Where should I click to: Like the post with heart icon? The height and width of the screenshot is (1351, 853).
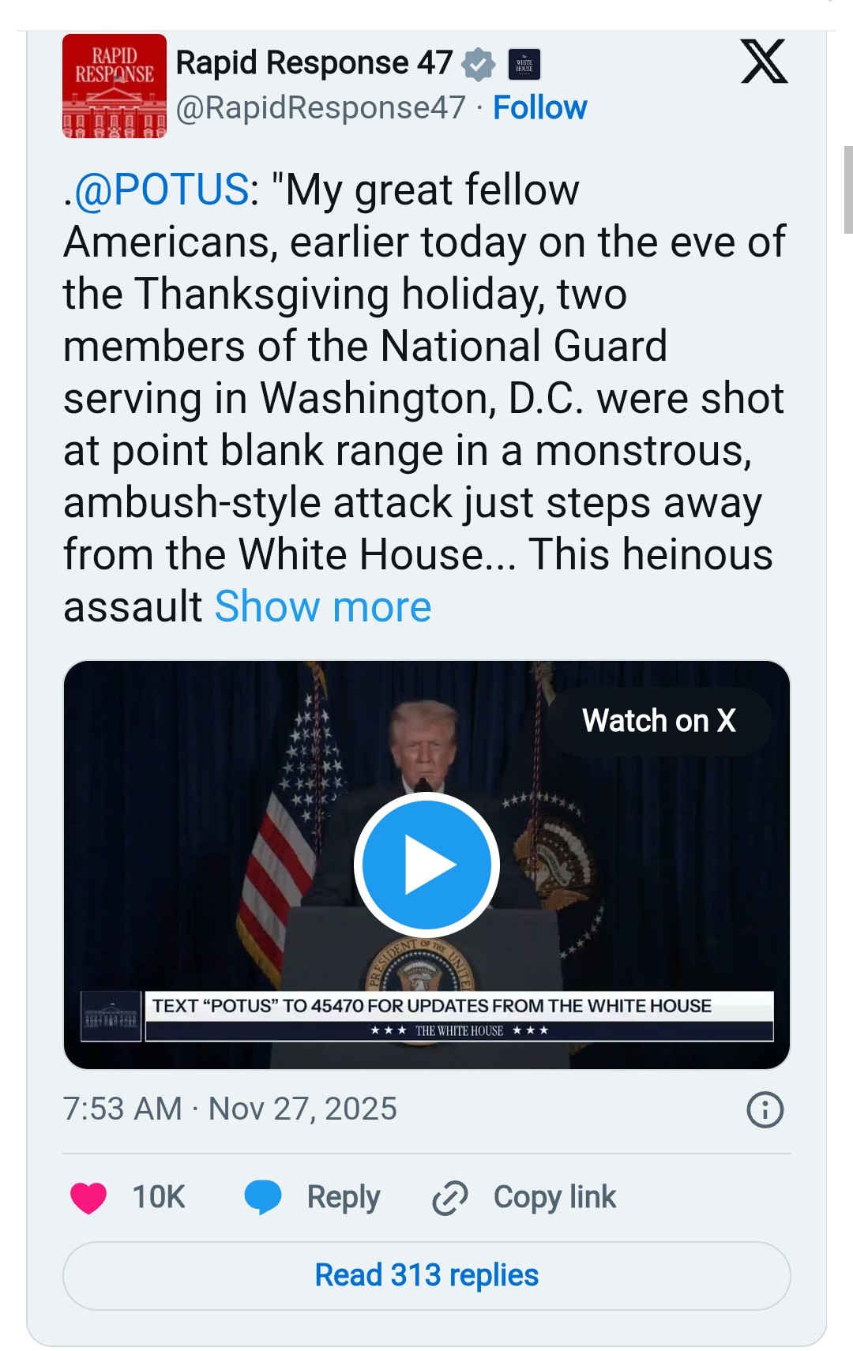click(x=88, y=1198)
